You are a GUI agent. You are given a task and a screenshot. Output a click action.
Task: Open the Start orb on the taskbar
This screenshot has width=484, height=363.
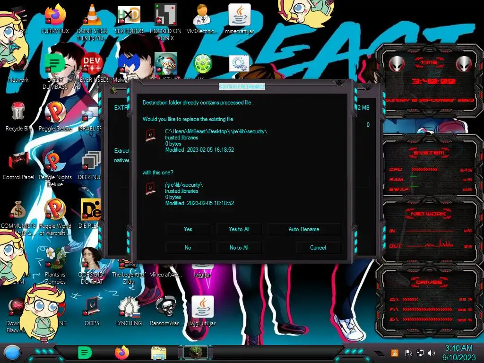point(12,353)
